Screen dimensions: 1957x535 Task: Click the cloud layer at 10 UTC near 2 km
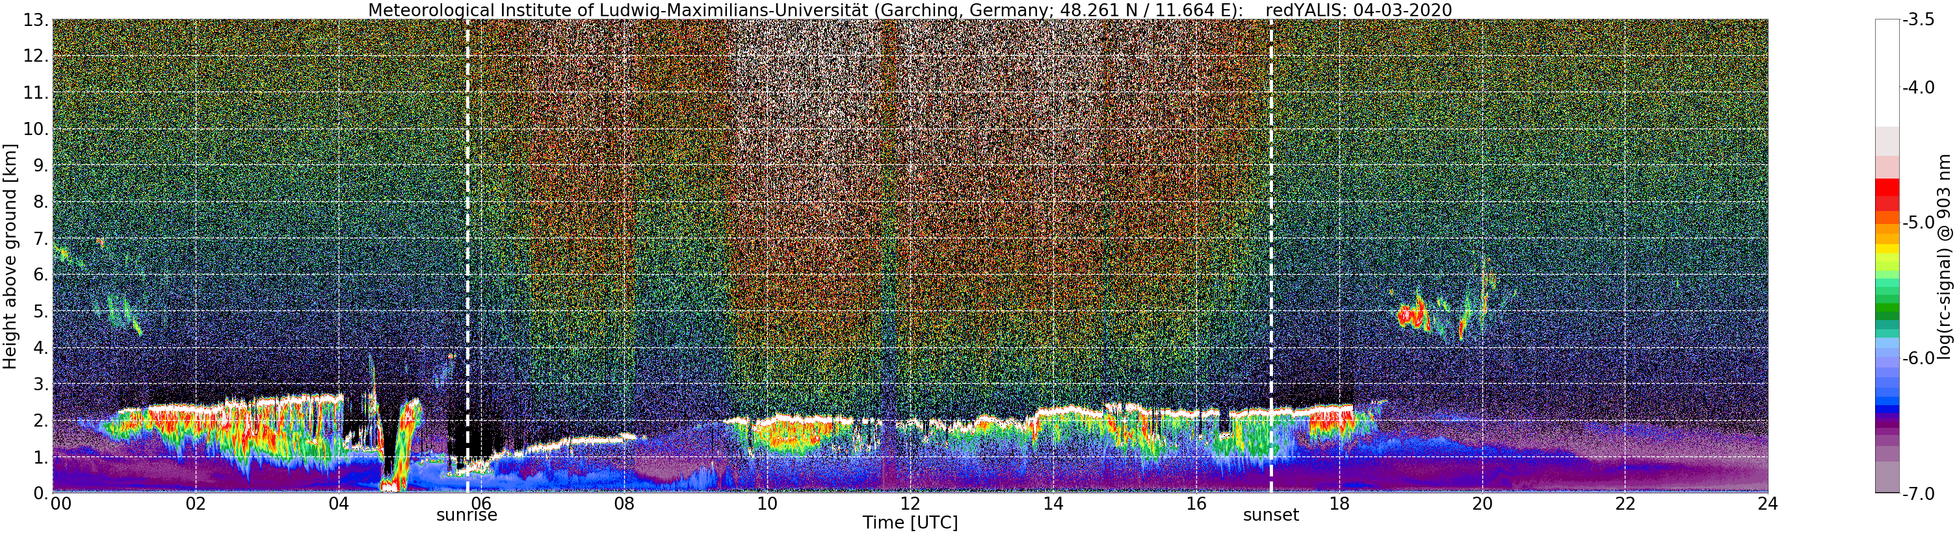pyautogui.click(x=790, y=434)
